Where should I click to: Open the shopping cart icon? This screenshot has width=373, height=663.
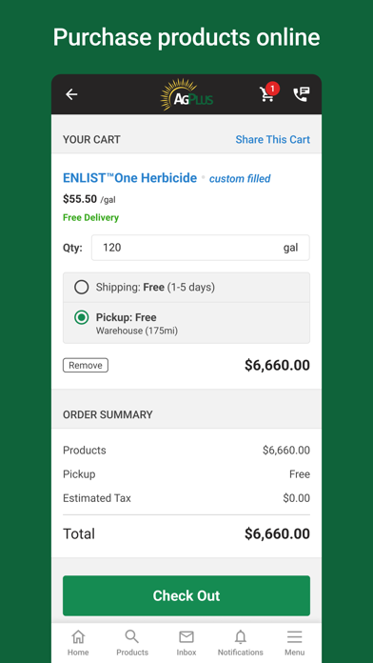click(267, 94)
